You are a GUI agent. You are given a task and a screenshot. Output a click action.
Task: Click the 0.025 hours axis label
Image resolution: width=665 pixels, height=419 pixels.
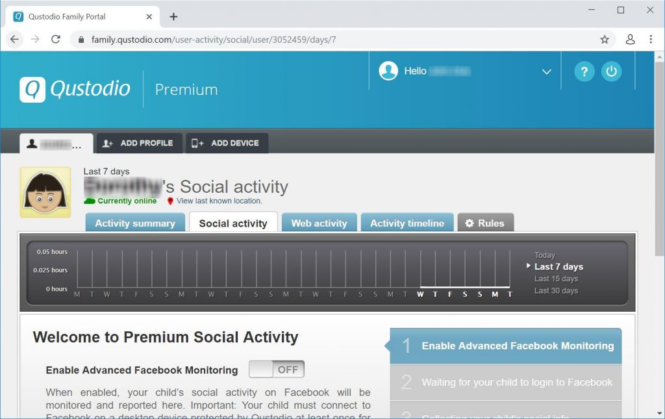pos(51,270)
